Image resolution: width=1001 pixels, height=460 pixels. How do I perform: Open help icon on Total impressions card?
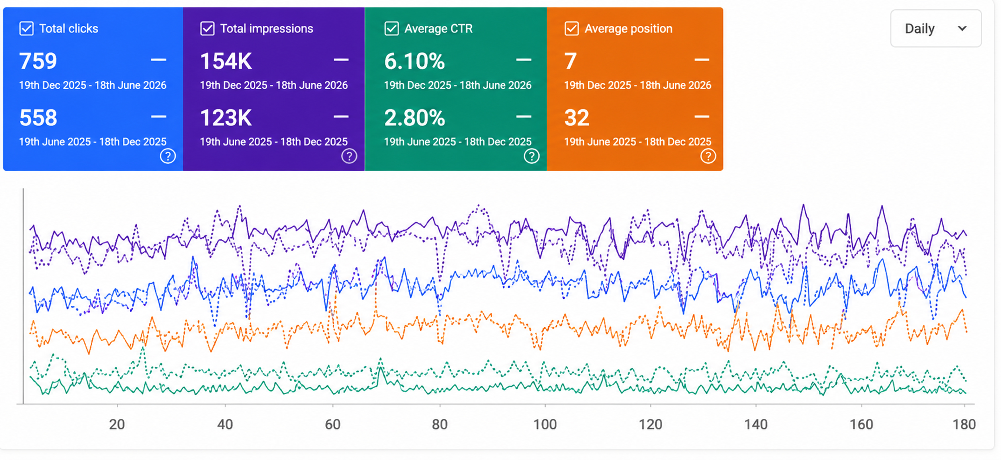tap(349, 156)
